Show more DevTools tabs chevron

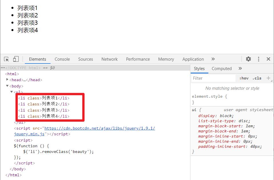click(x=213, y=59)
